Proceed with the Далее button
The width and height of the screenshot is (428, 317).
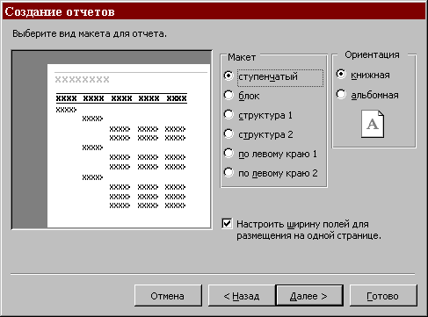[309, 296]
